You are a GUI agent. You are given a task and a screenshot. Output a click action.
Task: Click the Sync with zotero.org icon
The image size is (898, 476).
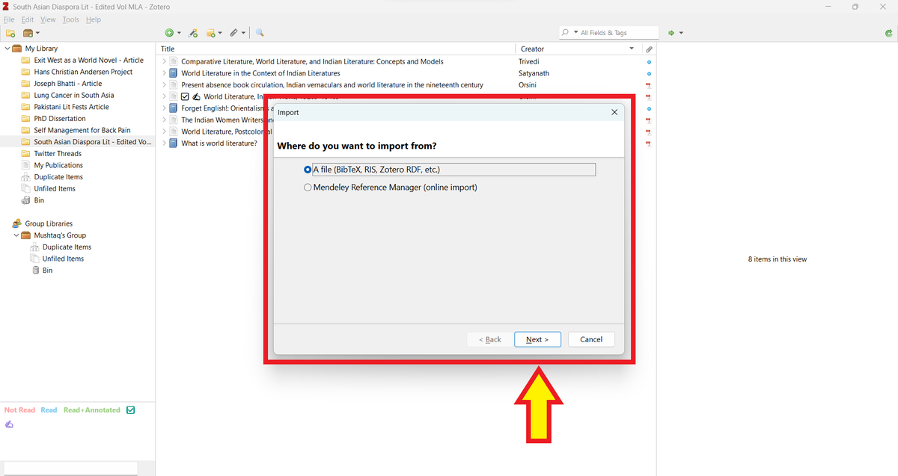point(888,33)
